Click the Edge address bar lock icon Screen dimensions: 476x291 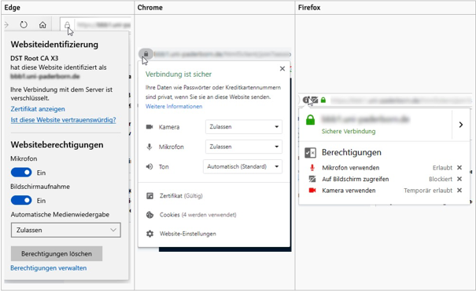click(67, 25)
